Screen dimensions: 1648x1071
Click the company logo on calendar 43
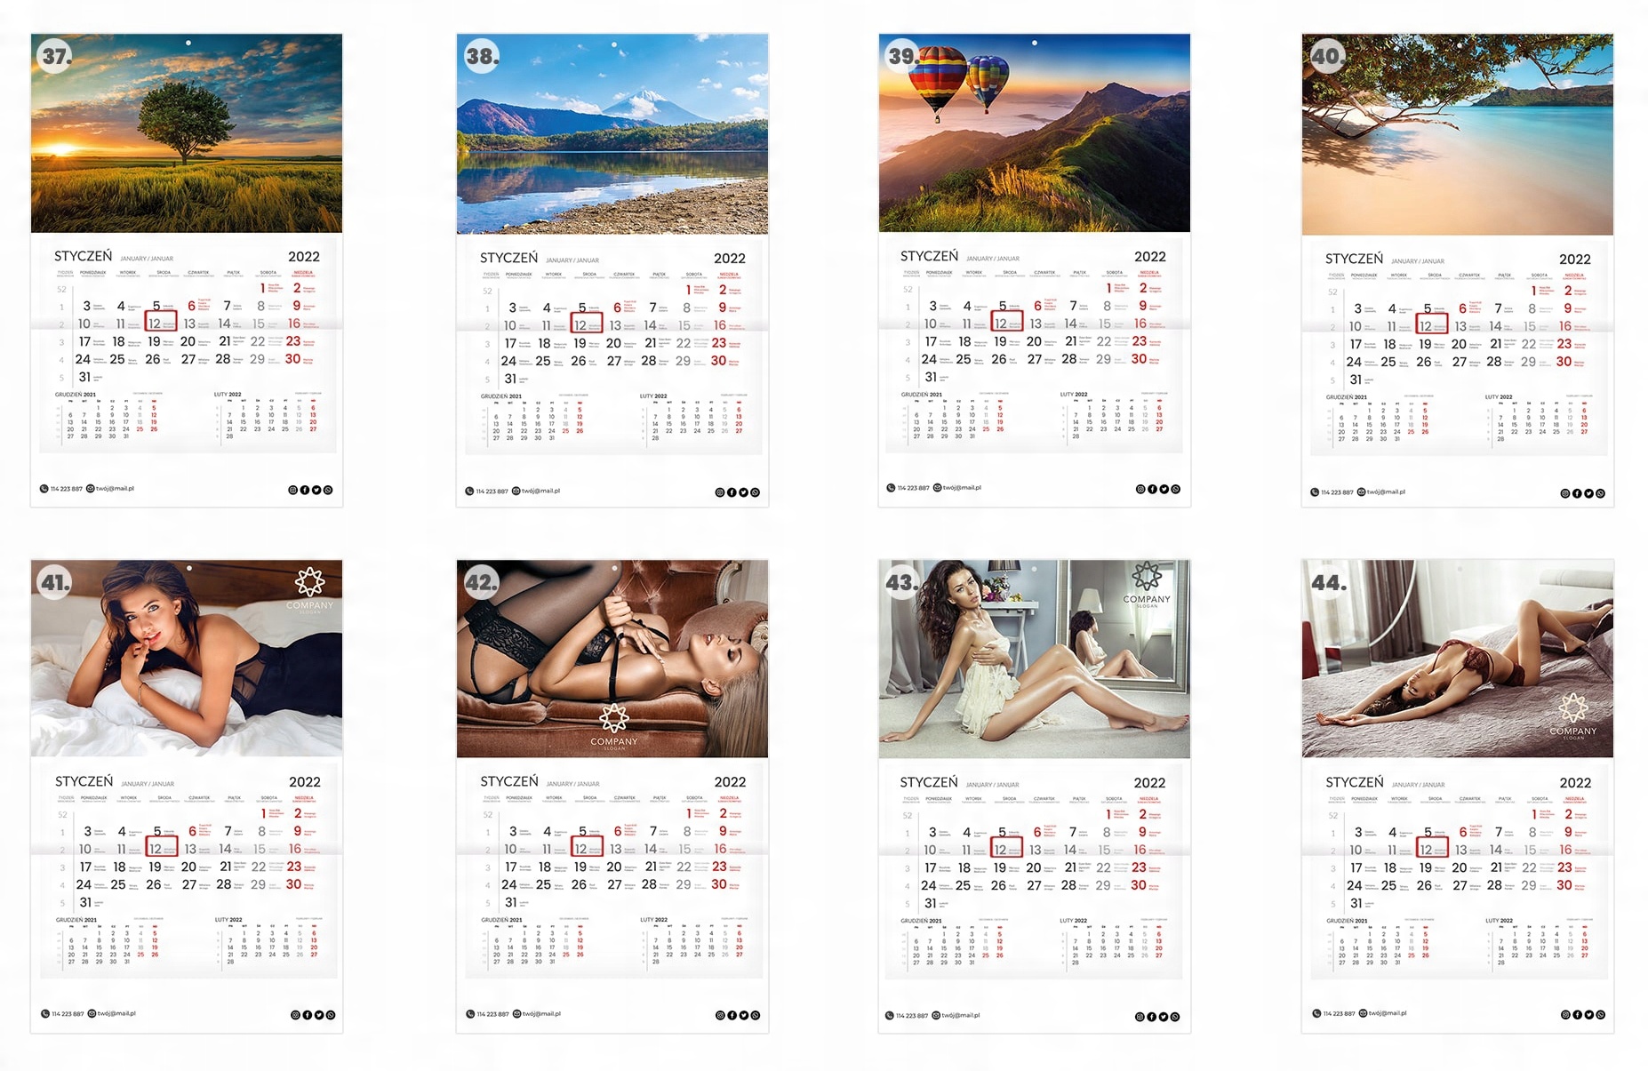tap(1147, 584)
